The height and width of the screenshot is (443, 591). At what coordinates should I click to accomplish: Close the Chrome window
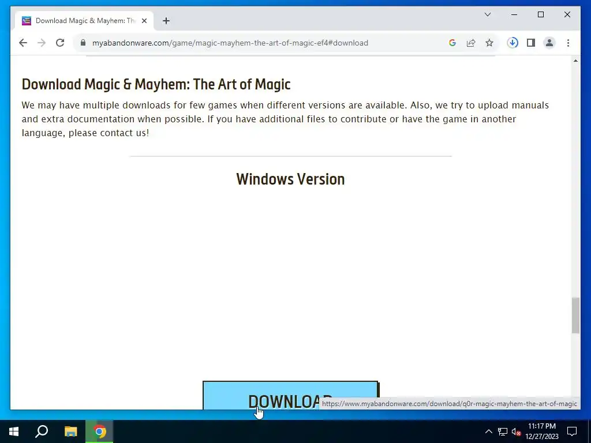[567, 14]
